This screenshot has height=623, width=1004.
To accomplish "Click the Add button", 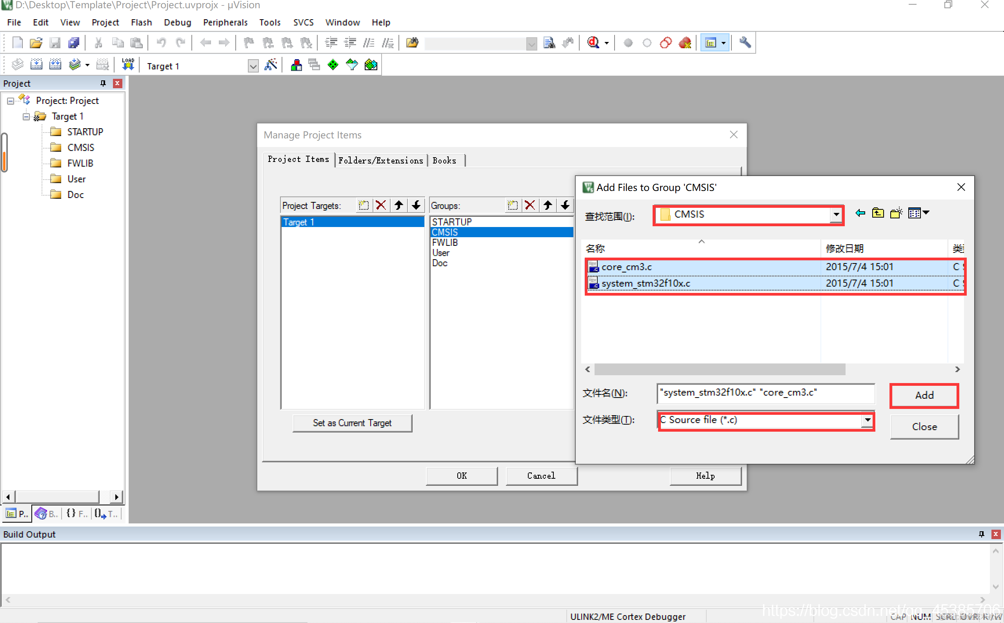I will 924,395.
